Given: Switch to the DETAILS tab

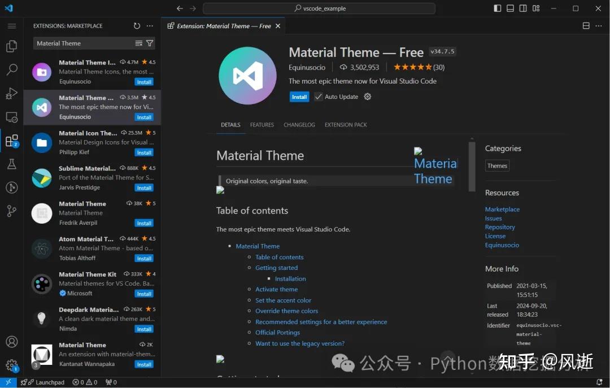Looking at the screenshot, I should [230, 125].
